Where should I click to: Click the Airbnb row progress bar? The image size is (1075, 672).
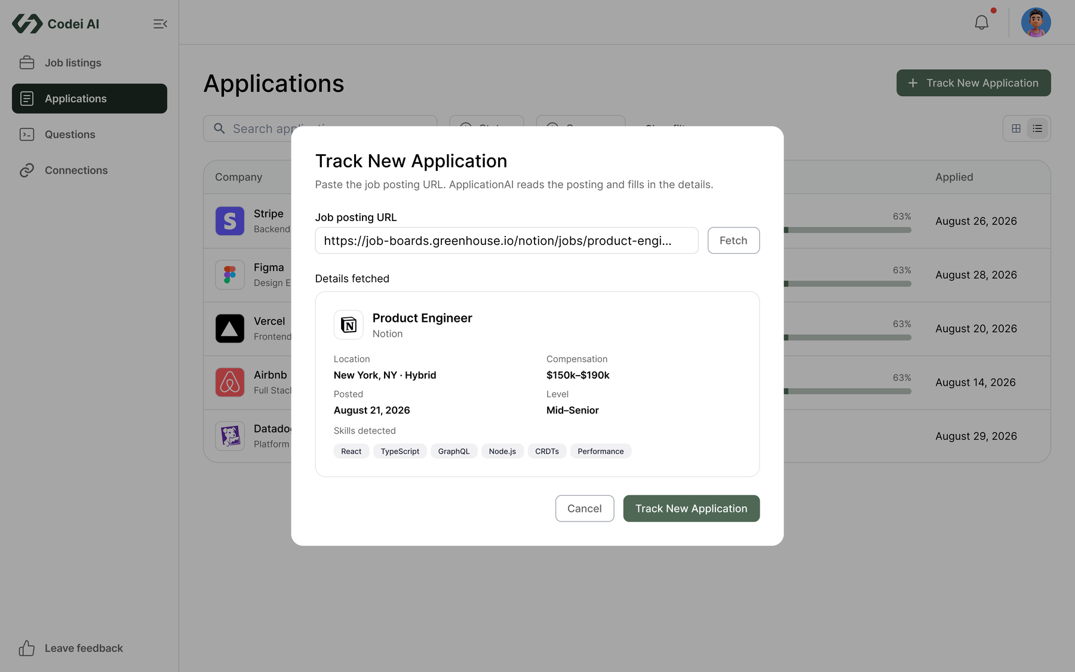pos(847,391)
